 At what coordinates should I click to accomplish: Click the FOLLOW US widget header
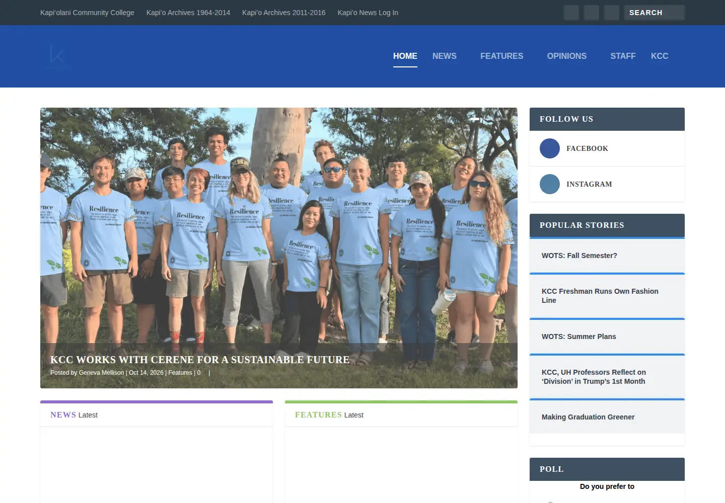pyautogui.click(x=607, y=119)
